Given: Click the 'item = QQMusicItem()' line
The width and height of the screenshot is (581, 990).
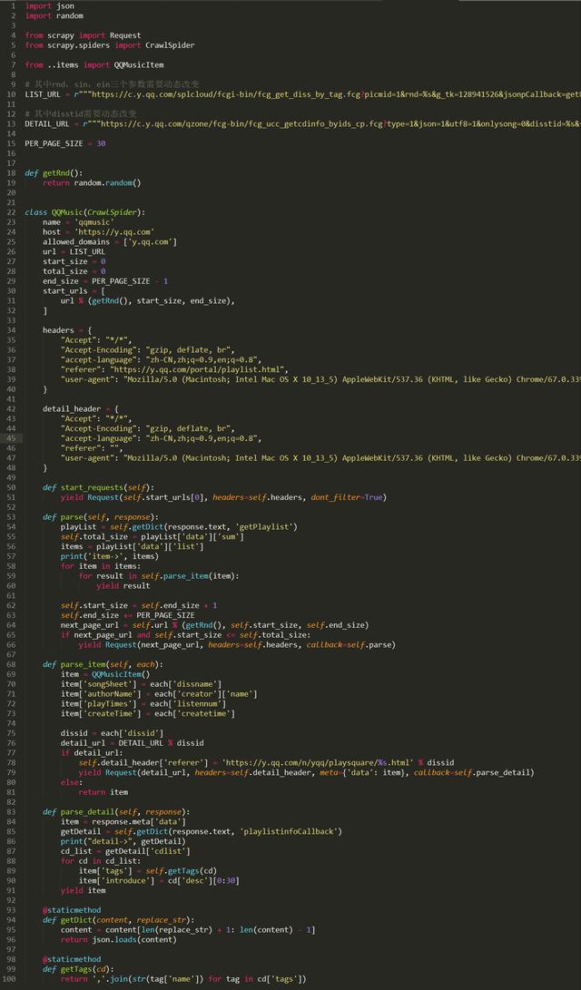Looking at the screenshot, I should [105, 674].
